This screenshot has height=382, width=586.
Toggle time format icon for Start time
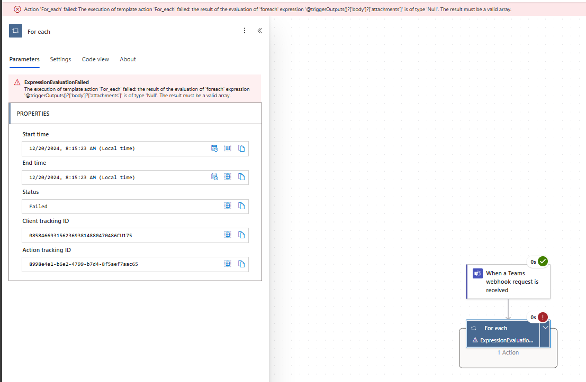[214, 148]
